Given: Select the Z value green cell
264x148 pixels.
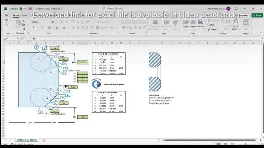Looking at the screenshot, I should pyautogui.click(x=73, y=87).
